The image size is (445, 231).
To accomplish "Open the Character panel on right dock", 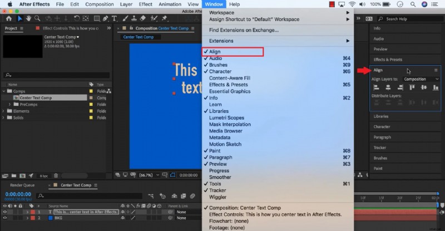I will [x=382, y=127].
